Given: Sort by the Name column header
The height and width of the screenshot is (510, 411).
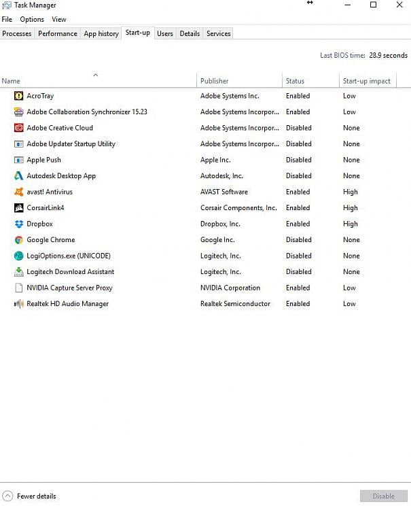Looking at the screenshot, I should (x=98, y=81).
